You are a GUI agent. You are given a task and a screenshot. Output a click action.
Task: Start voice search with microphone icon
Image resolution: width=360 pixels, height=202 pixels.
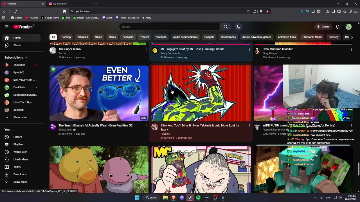pos(238,27)
